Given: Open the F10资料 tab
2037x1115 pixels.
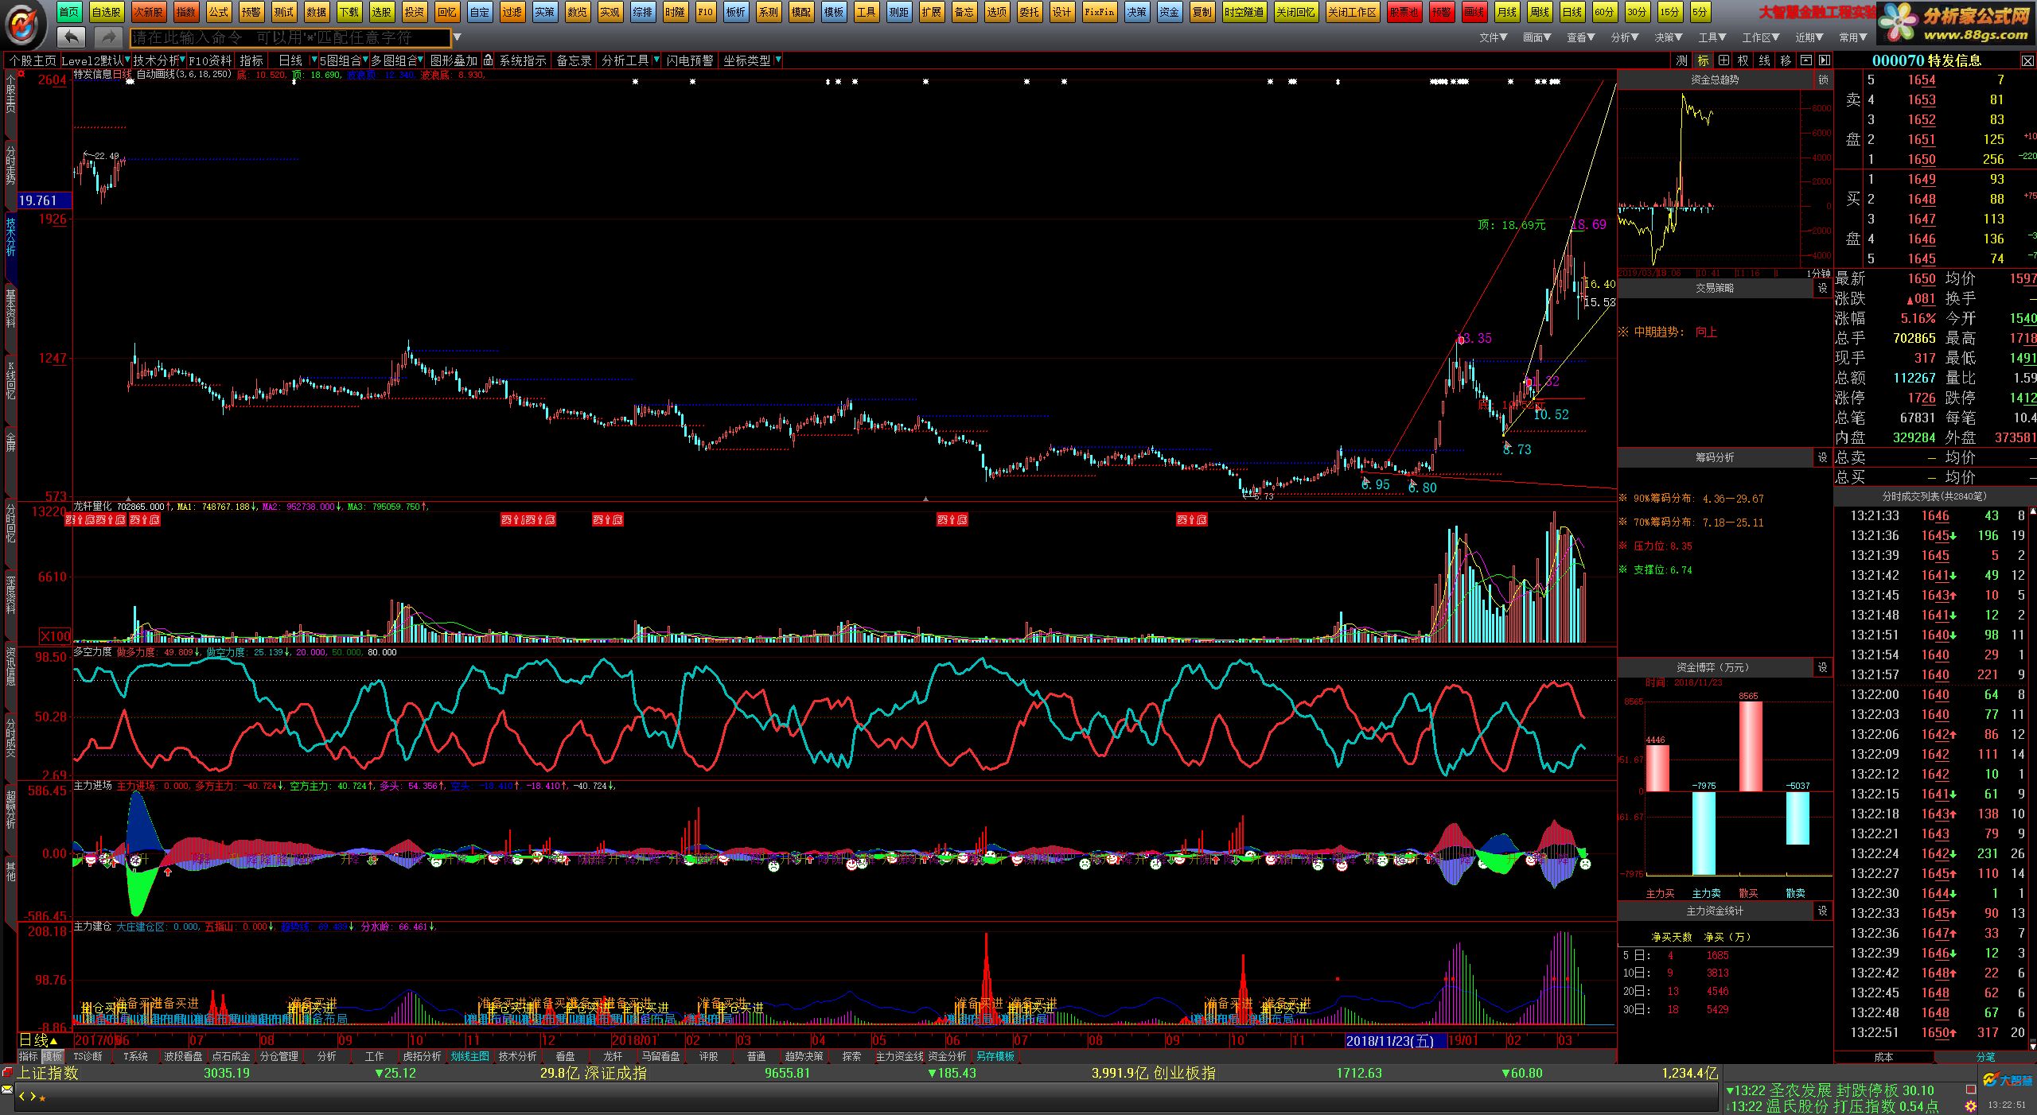Looking at the screenshot, I should click(210, 60).
